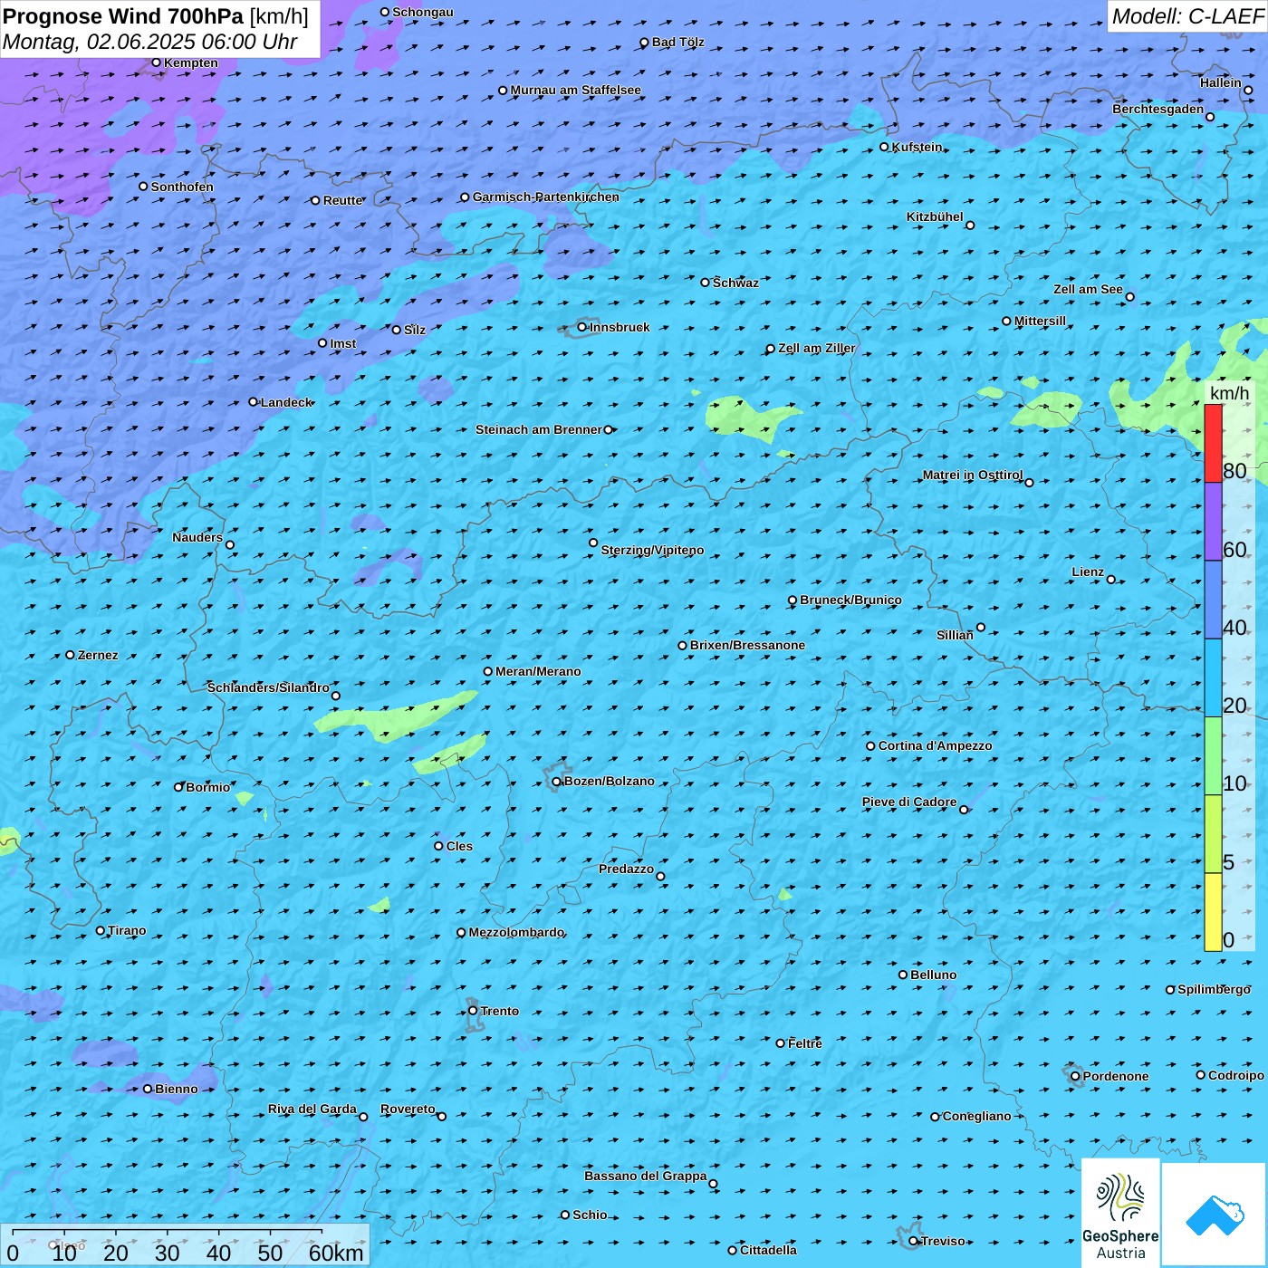The width and height of the screenshot is (1268, 1268).
Task: Click the 'Codroipo' label
Action: click(x=1236, y=1075)
